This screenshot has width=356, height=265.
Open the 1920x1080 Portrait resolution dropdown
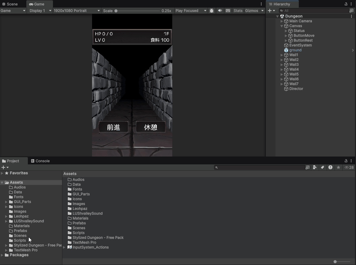click(x=77, y=11)
